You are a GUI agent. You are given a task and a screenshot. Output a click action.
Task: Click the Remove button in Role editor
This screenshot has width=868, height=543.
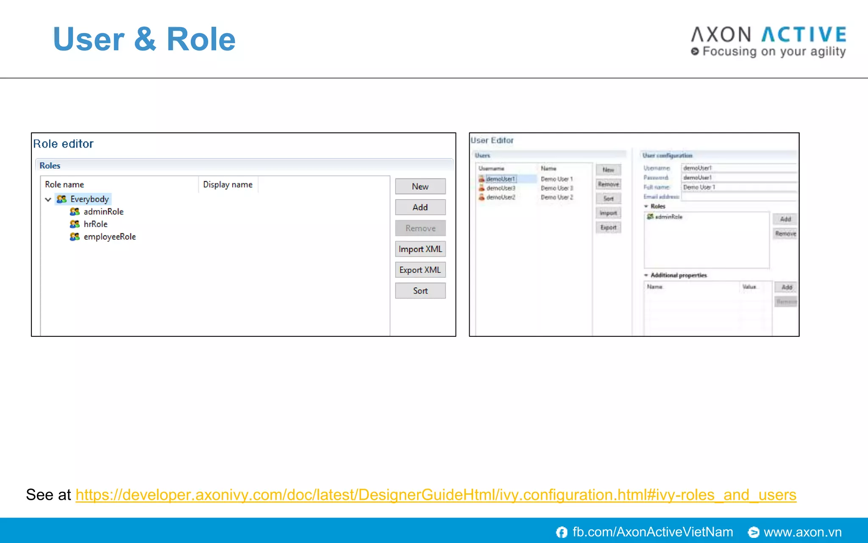point(420,228)
